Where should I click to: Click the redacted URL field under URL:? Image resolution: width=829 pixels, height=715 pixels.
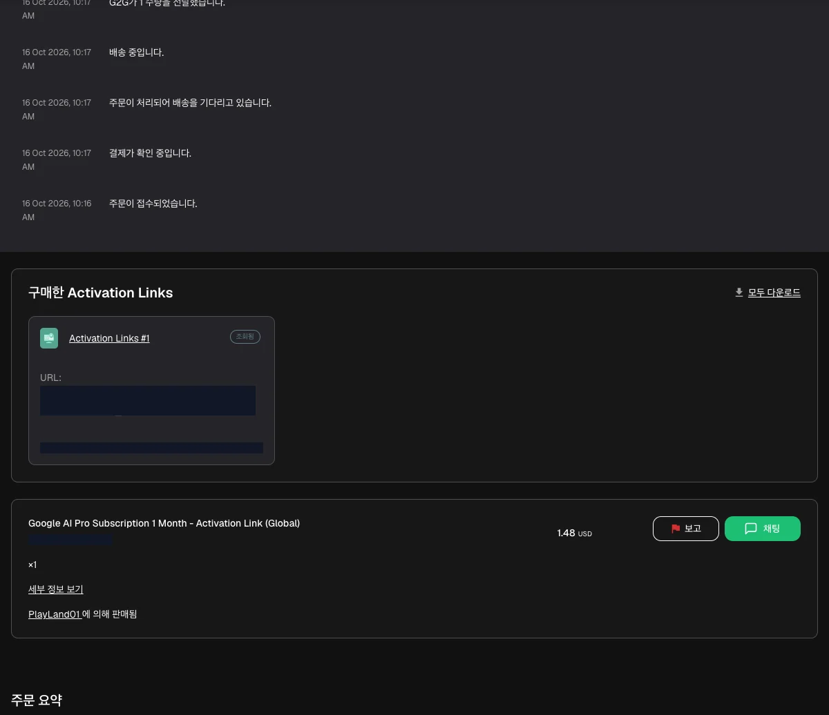click(x=148, y=400)
